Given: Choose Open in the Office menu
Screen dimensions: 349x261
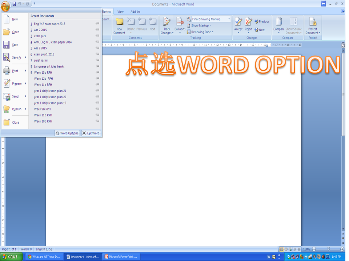Looking at the screenshot, I should pyautogui.click(x=15, y=32).
